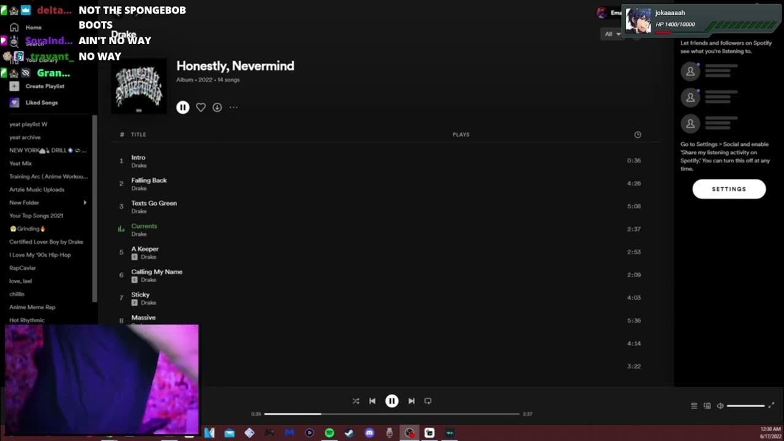Download the Honestly, Nevermind album
The height and width of the screenshot is (441, 784).
pyautogui.click(x=217, y=107)
